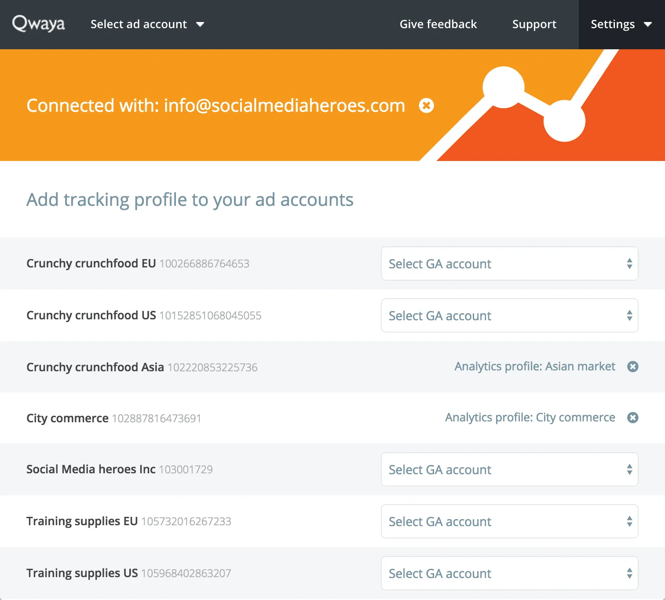This screenshot has height=600, width=665.
Task: Click the Qwaya logo
Action: pos(39,24)
